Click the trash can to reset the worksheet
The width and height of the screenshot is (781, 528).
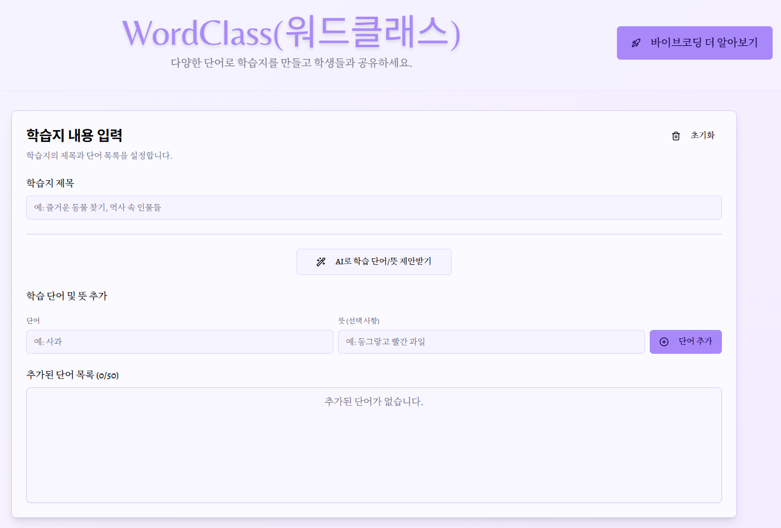click(x=676, y=135)
